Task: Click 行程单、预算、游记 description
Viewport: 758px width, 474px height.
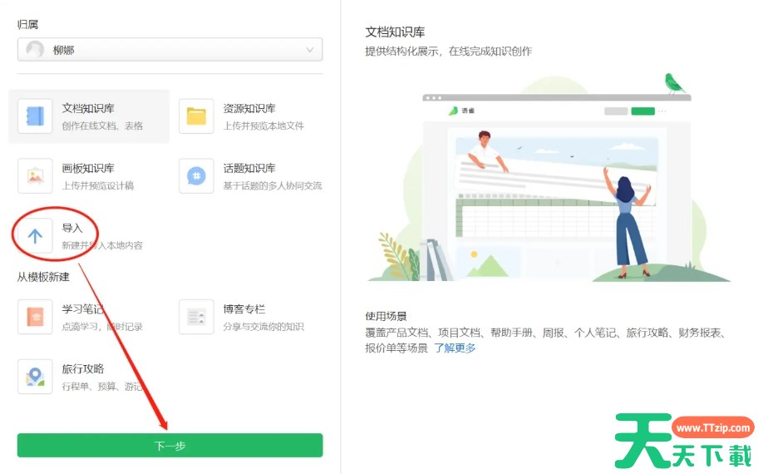Action: point(102,386)
